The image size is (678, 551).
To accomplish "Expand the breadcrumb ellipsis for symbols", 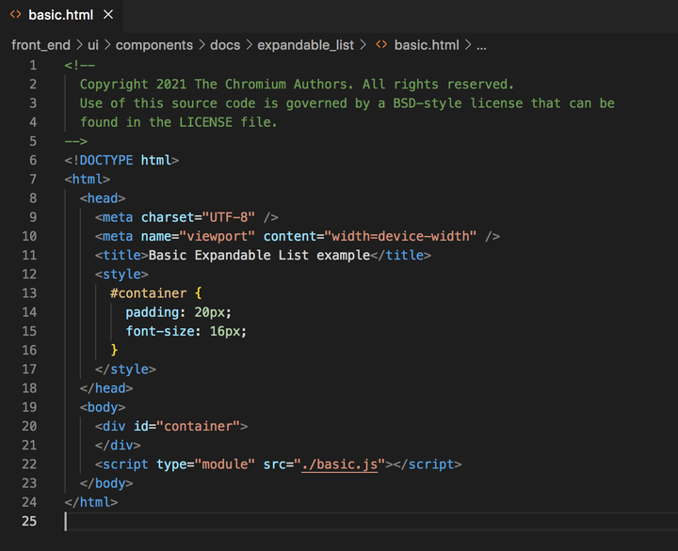I will (481, 45).
